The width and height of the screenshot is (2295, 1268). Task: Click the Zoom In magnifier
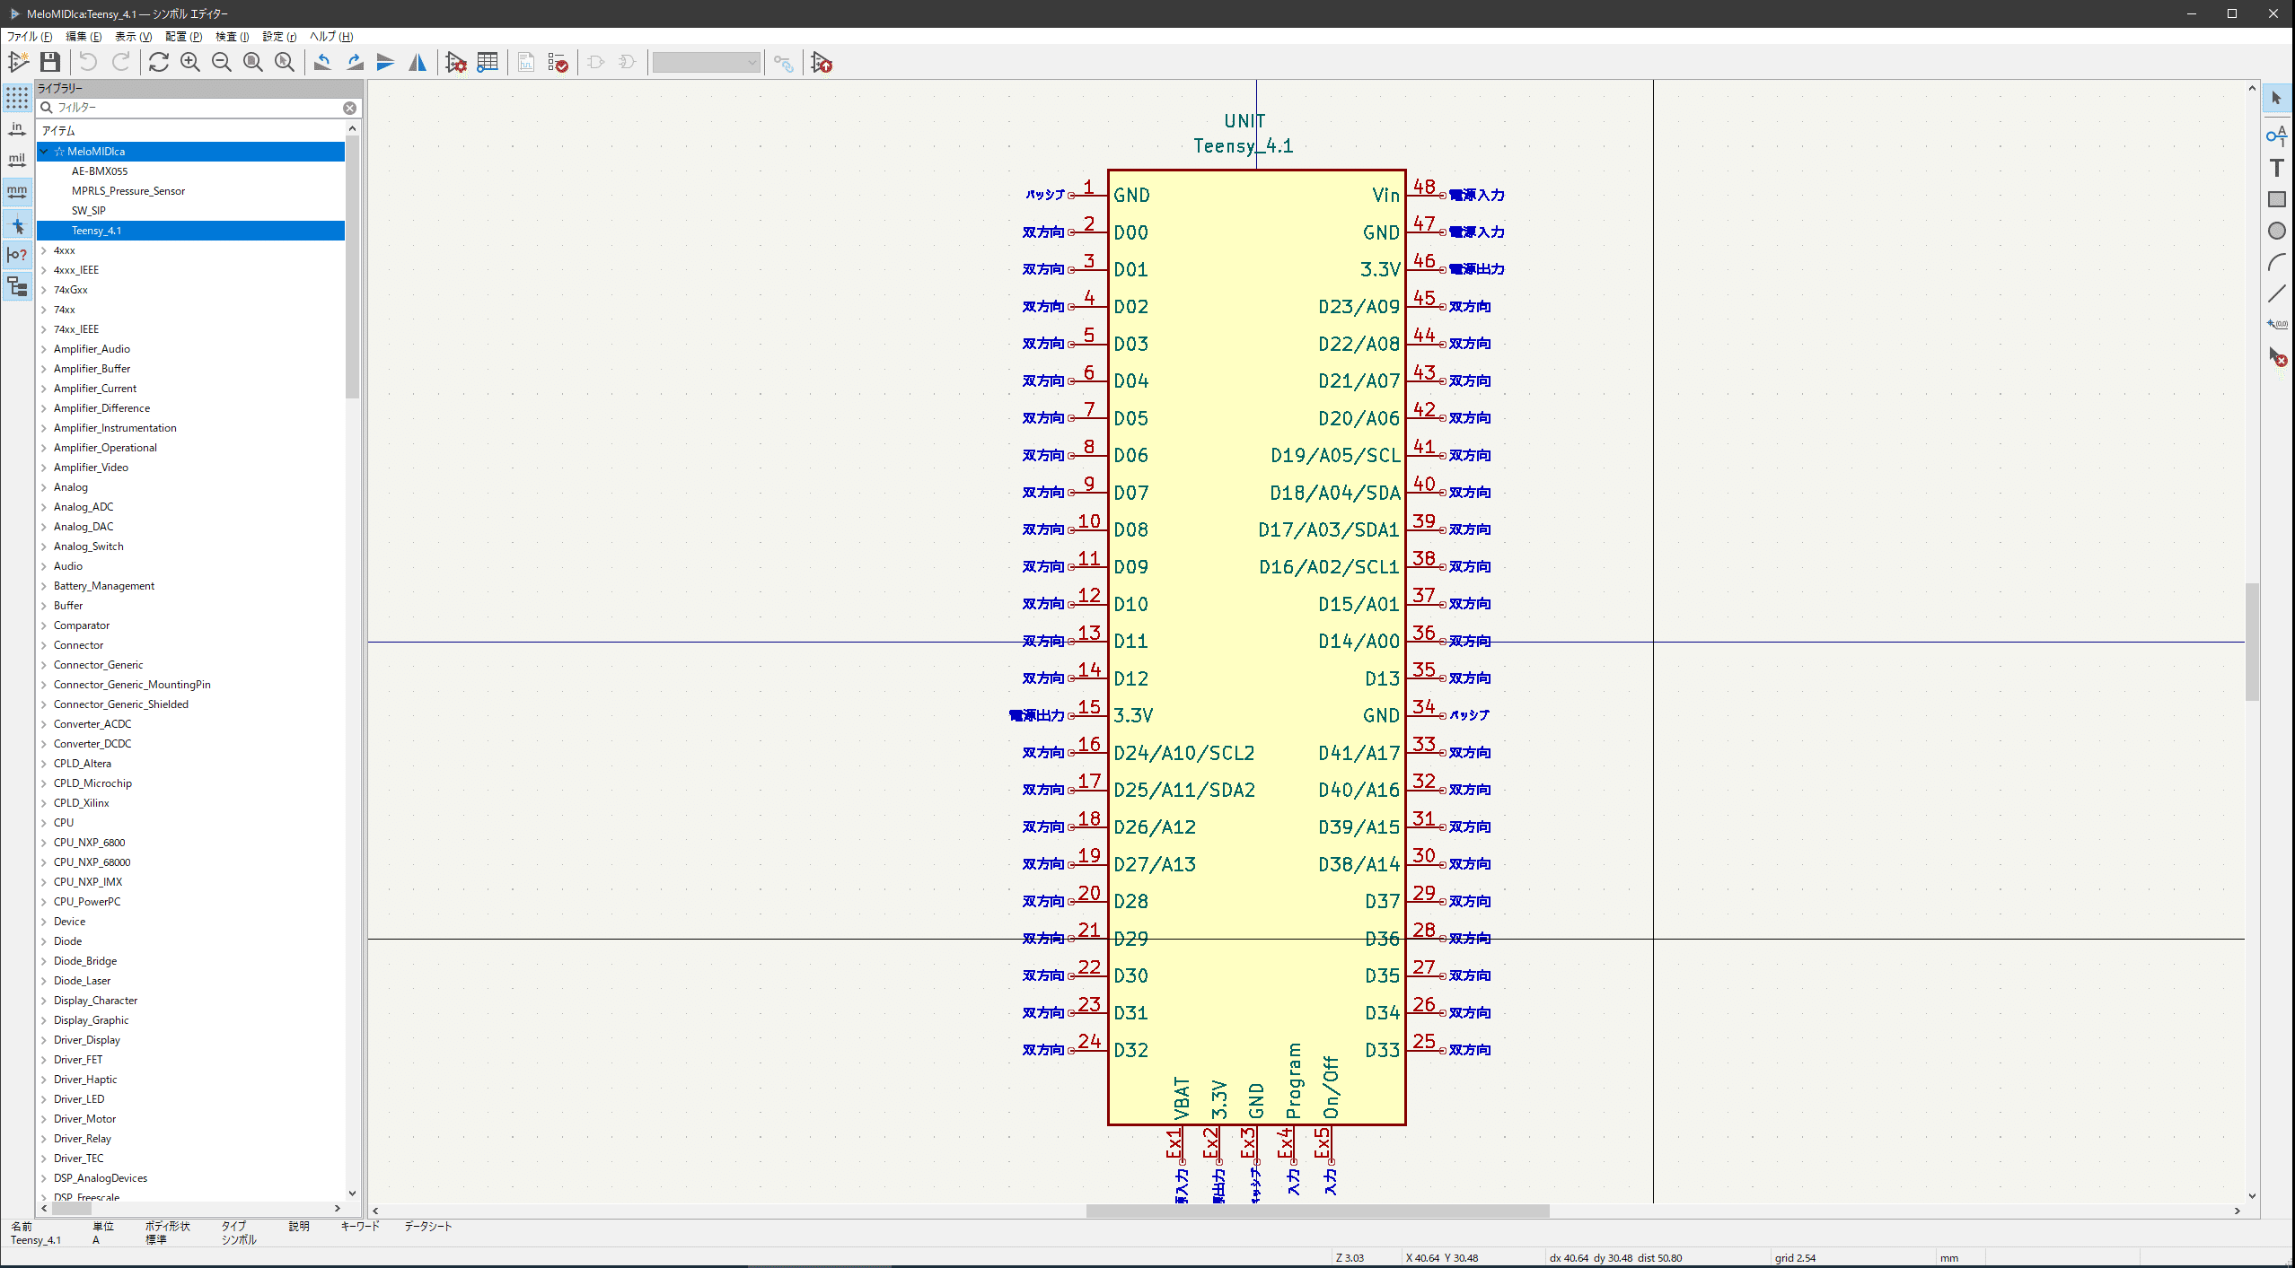point(190,62)
